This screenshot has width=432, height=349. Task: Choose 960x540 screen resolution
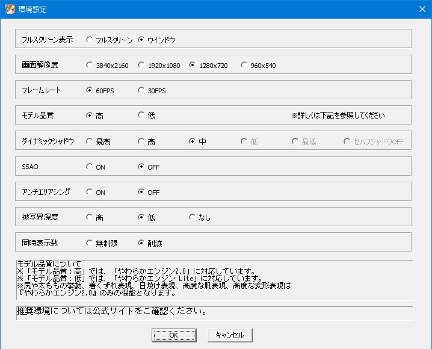tap(244, 65)
